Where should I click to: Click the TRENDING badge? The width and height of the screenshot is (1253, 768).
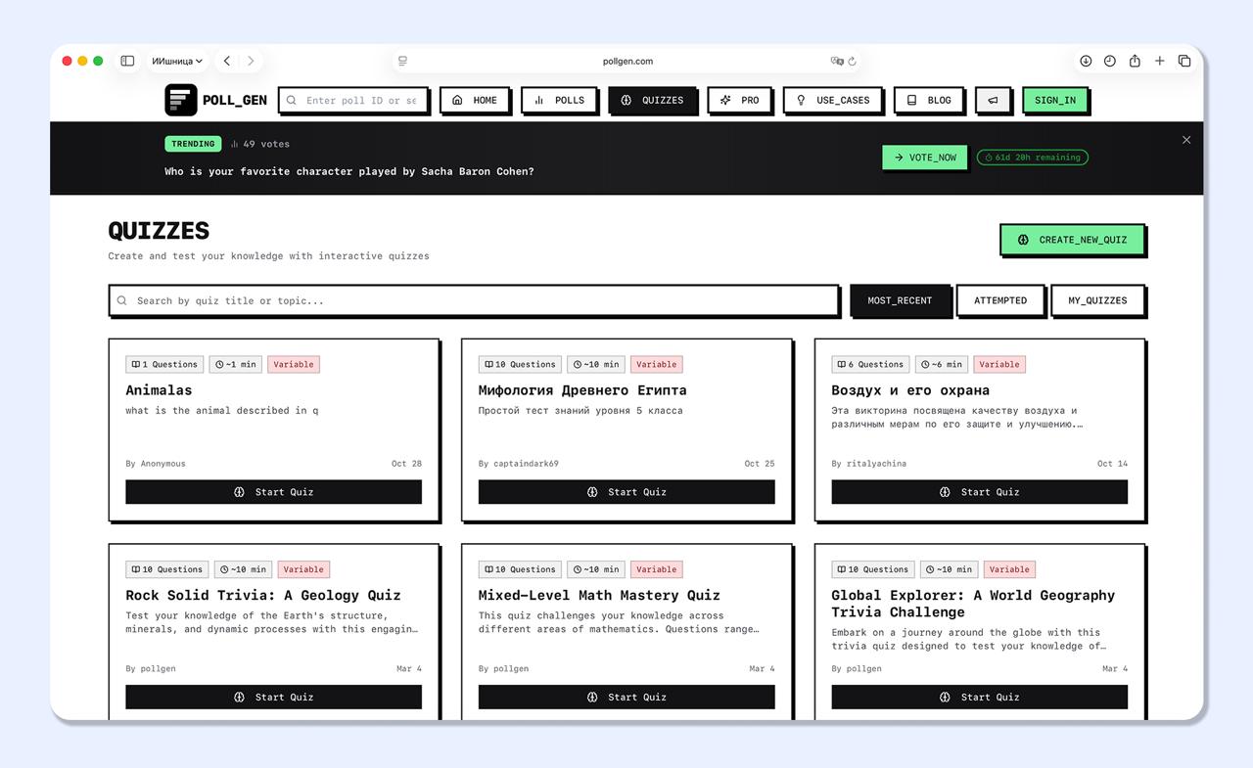point(193,144)
